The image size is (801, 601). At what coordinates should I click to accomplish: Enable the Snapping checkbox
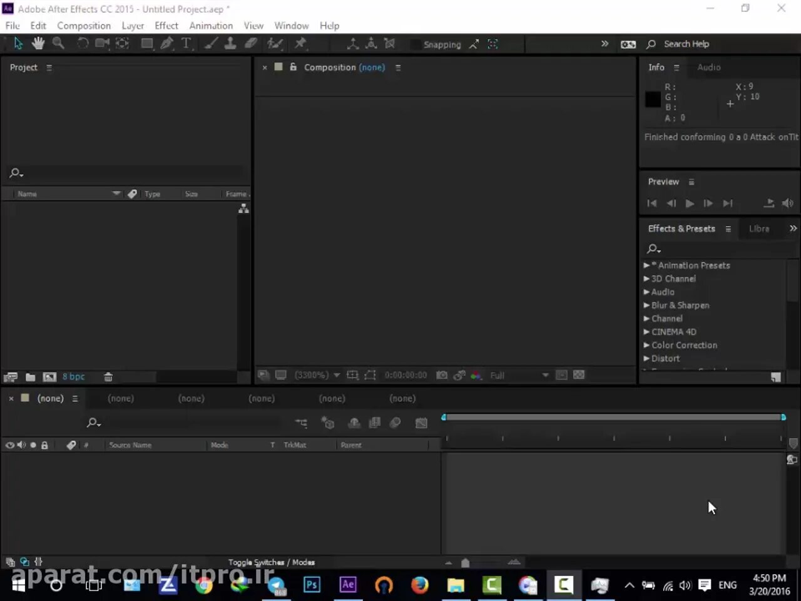point(416,44)
